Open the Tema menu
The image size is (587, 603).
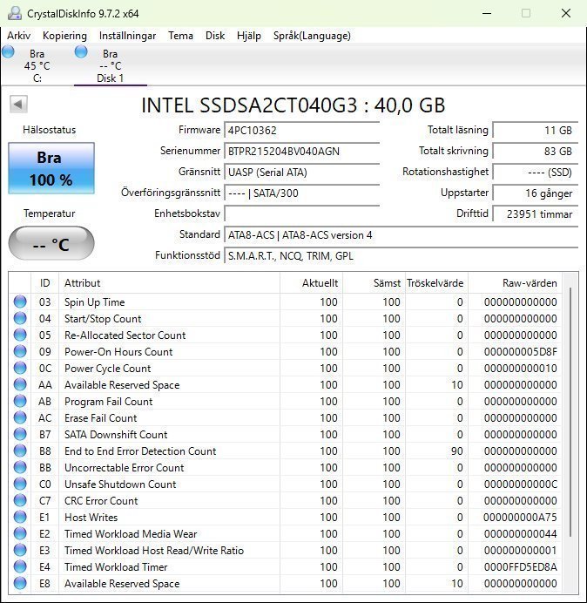click(x=180, y=36)
